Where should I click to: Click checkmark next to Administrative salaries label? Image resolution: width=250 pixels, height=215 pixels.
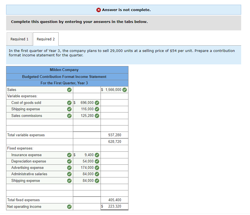pyautogui.click(x=69, y=174)
